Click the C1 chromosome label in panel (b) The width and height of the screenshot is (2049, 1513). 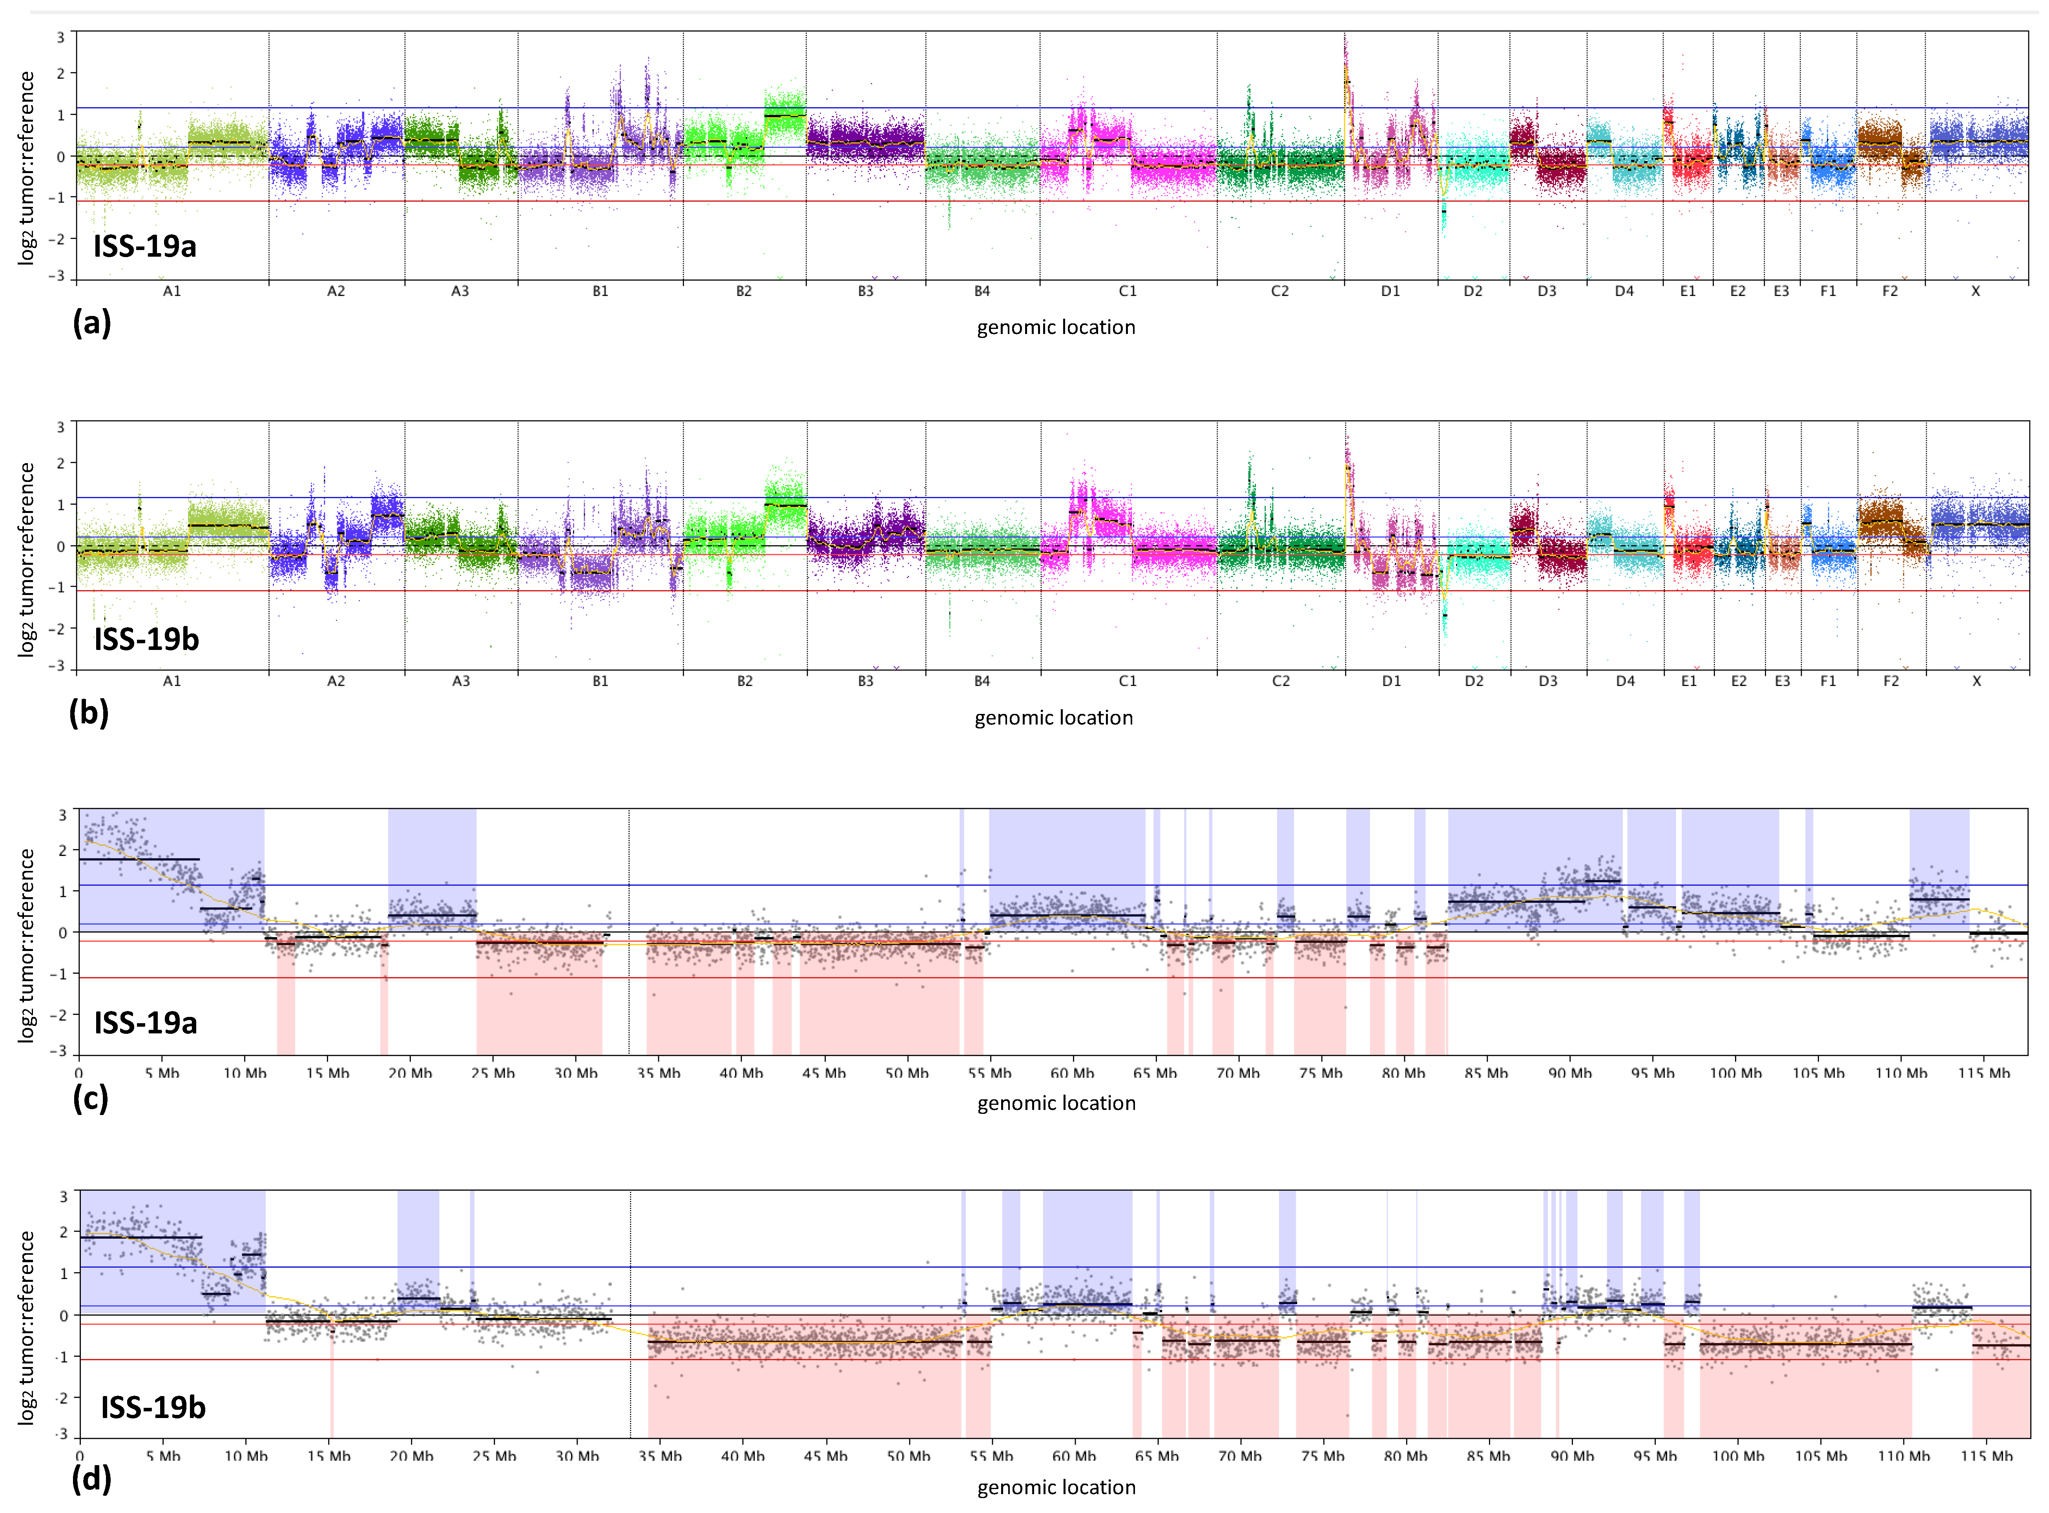(1127, 681)
